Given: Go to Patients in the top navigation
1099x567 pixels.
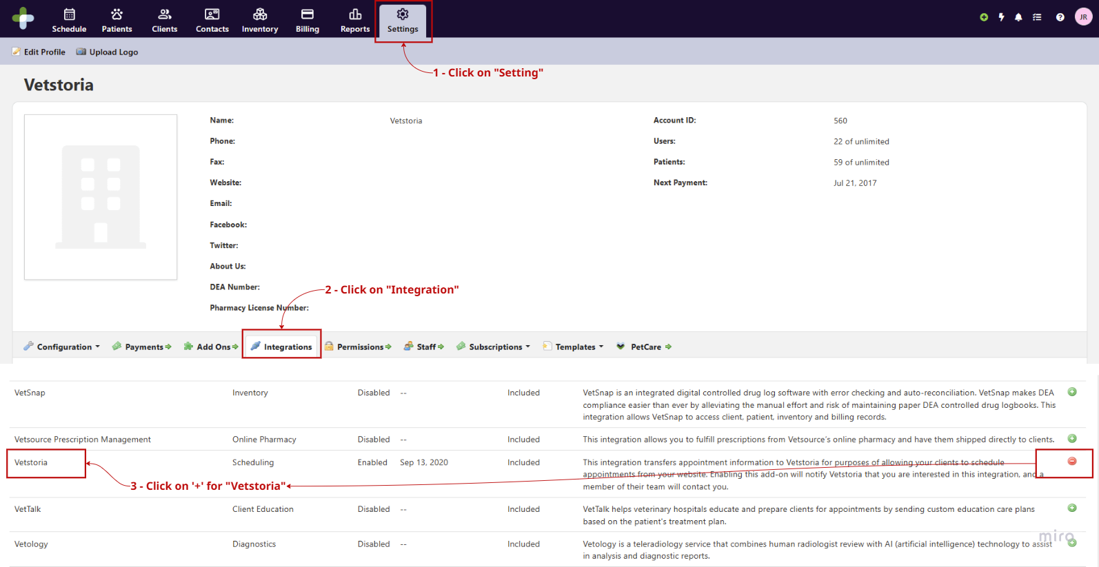Looking at the screenshot, I should click(117, 20).
